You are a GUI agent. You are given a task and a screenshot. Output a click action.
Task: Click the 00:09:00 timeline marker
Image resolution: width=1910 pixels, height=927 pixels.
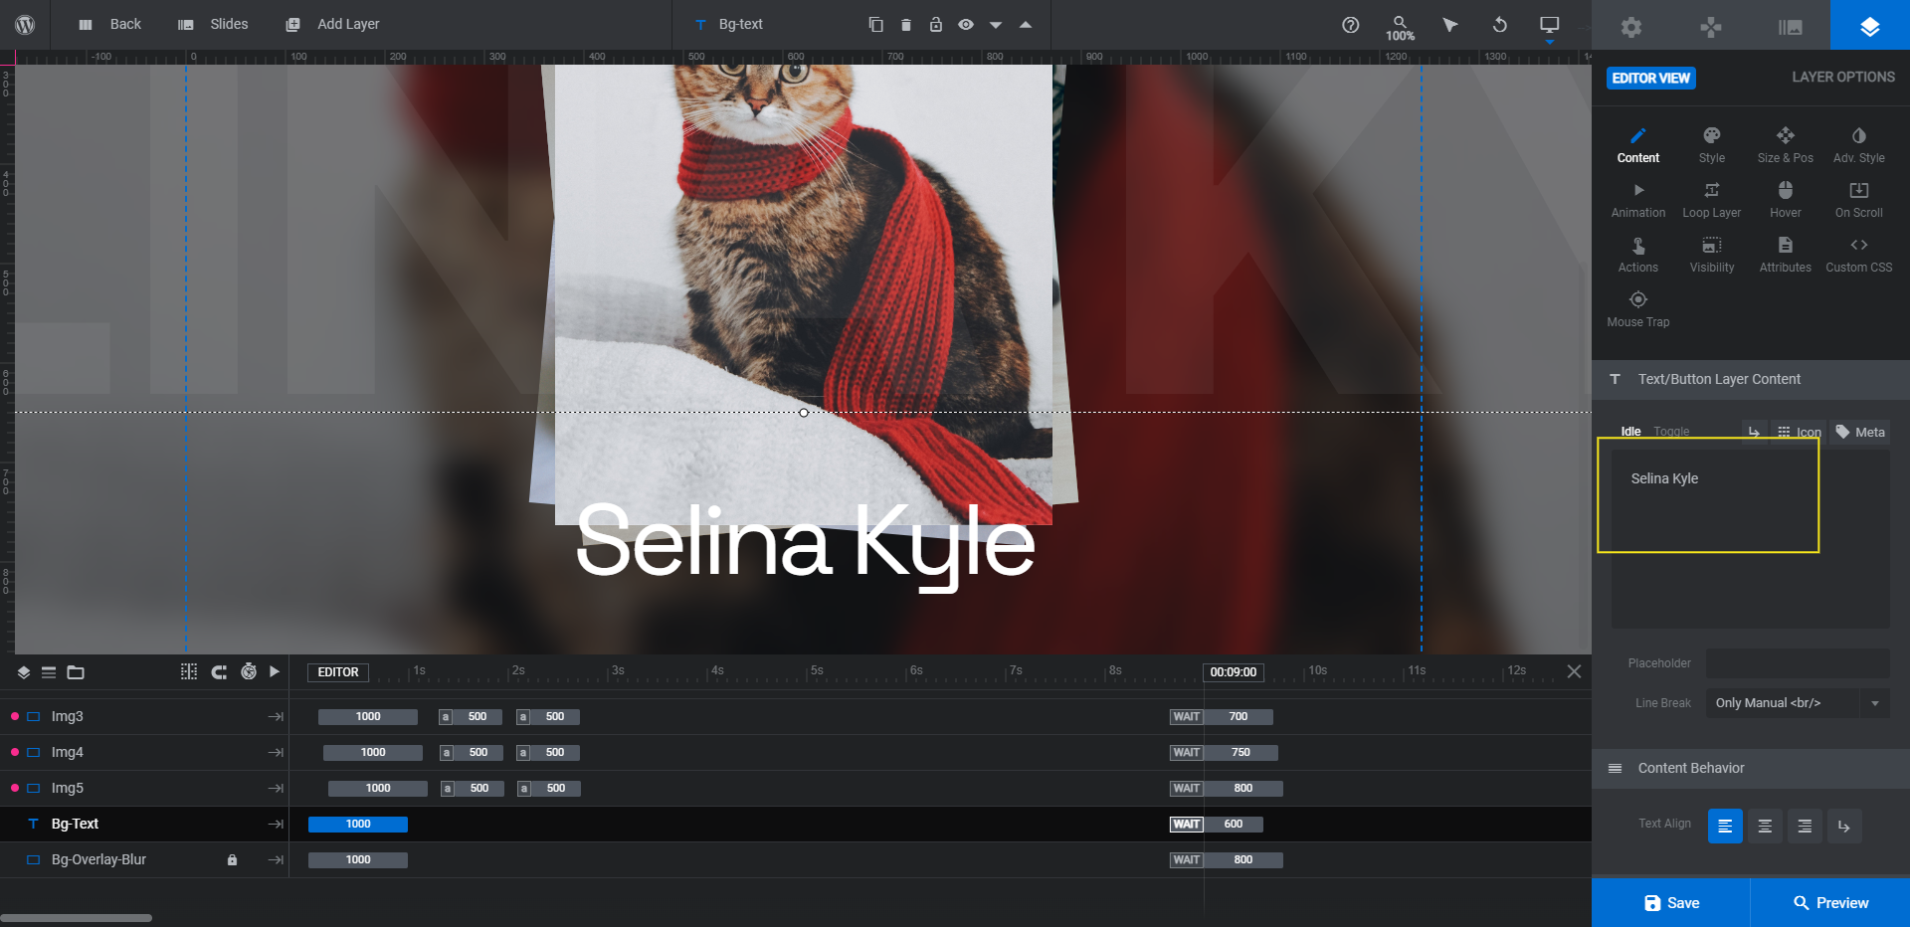click(1234, 672)
